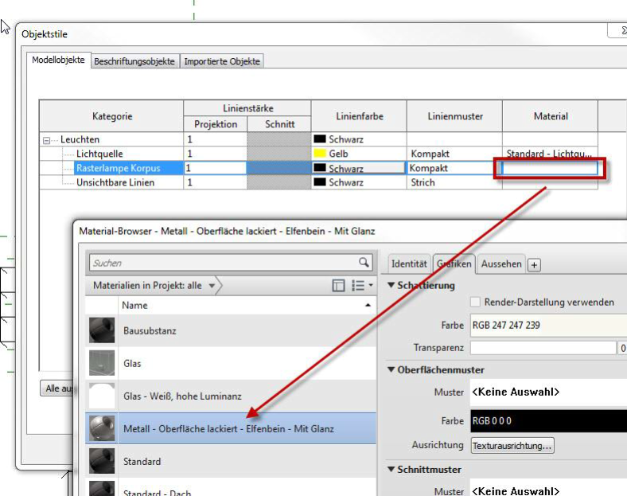The width and height of the screenshot is (627, 496).
Task: Open the Aussehen tab
Action: 502,264
